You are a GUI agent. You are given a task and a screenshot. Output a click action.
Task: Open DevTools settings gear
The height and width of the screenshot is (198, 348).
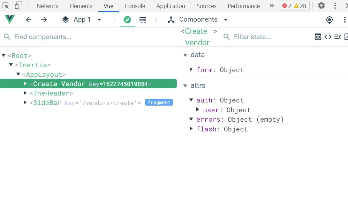(x=321, y=6)
